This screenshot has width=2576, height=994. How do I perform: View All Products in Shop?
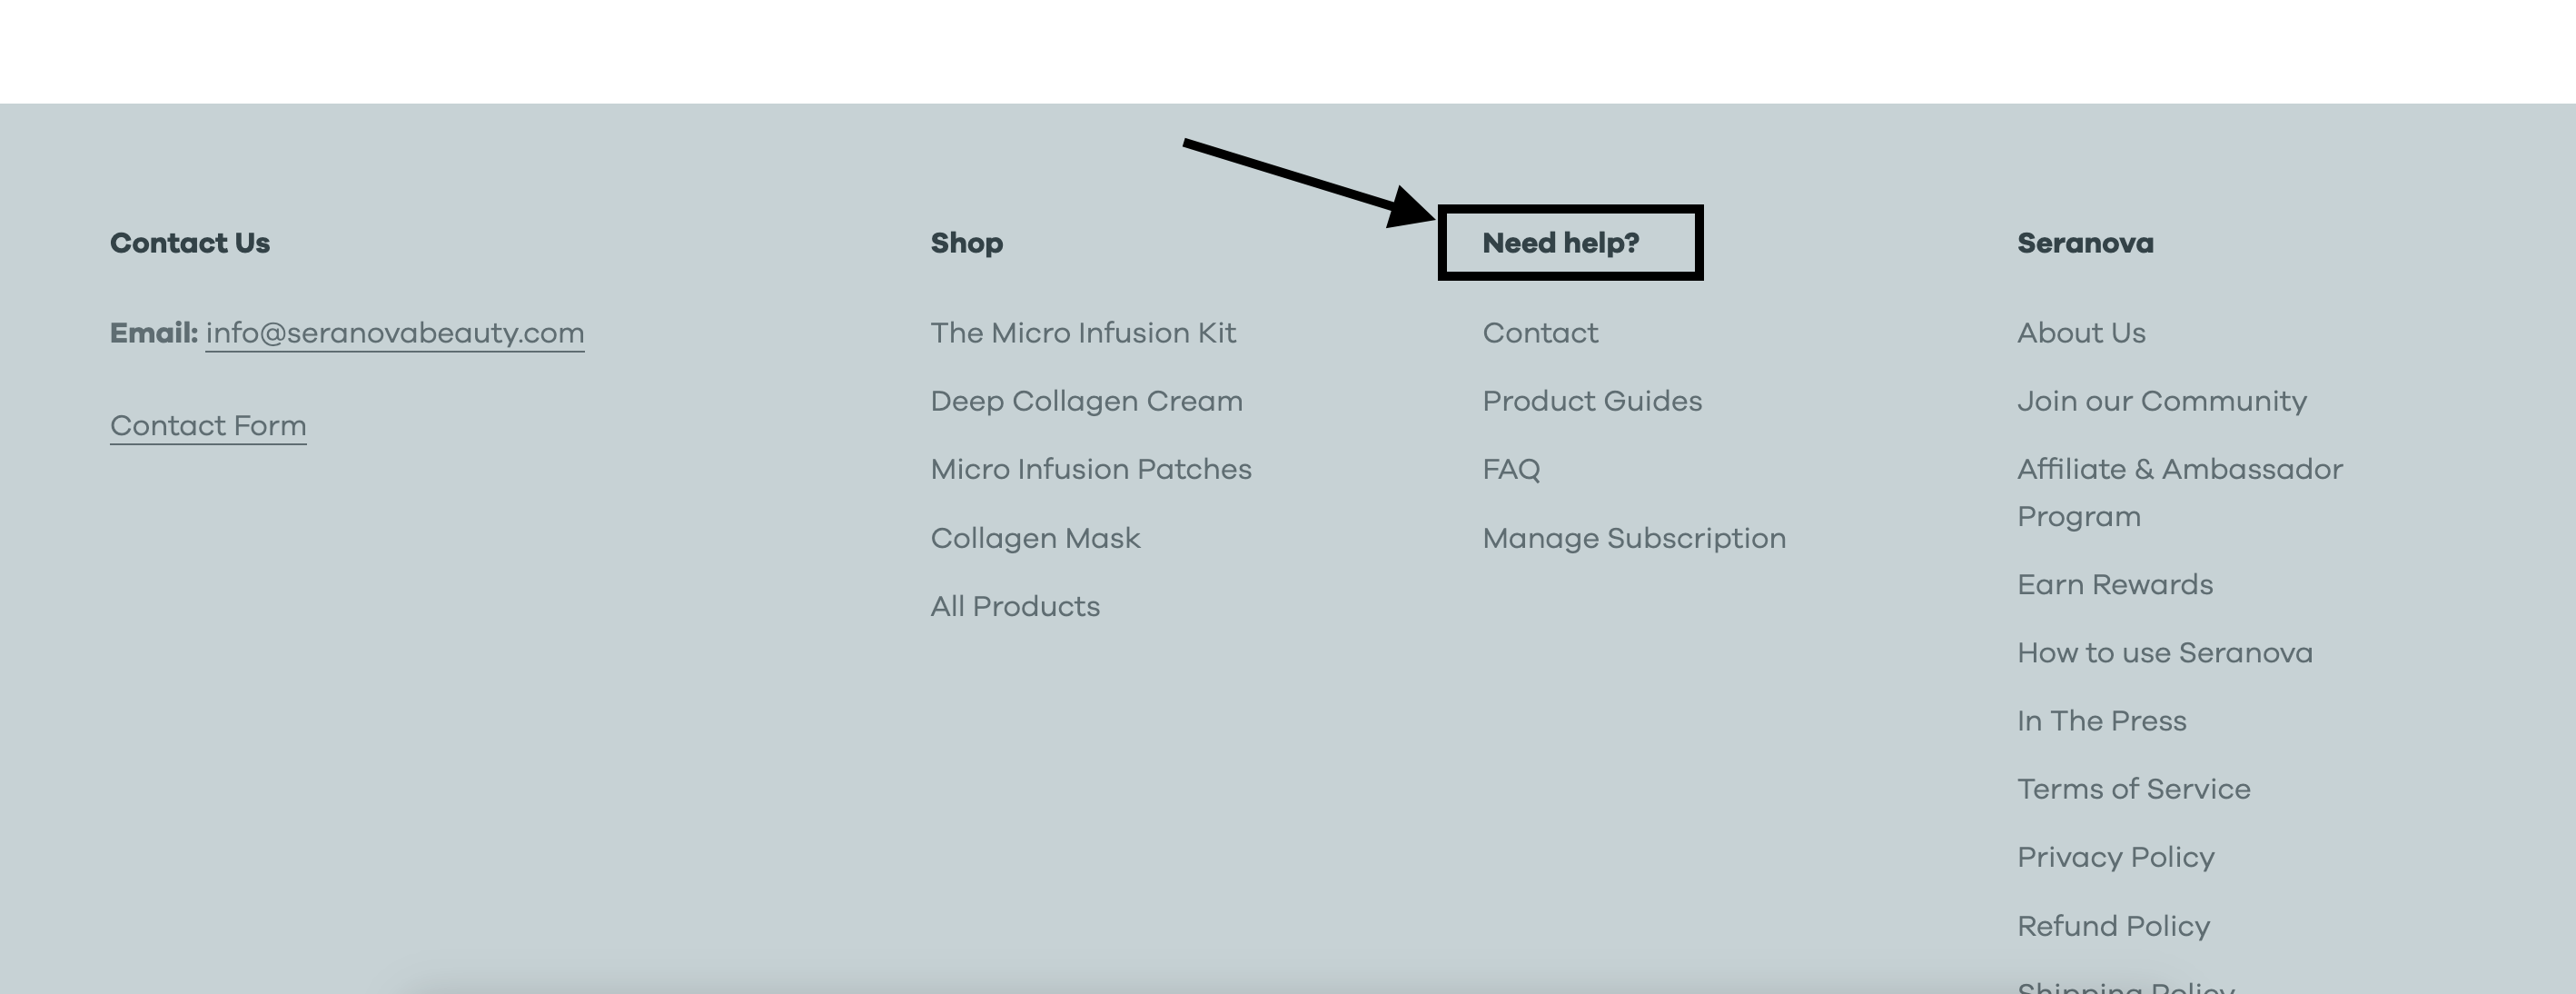click(1015, 606)
